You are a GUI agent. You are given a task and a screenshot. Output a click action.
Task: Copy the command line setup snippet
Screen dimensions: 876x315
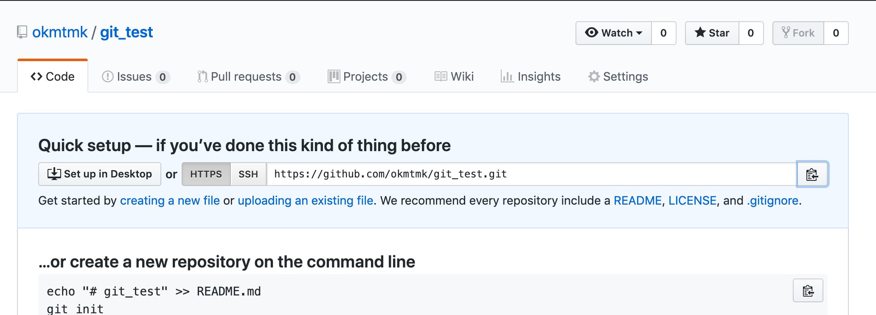point(808,291)
